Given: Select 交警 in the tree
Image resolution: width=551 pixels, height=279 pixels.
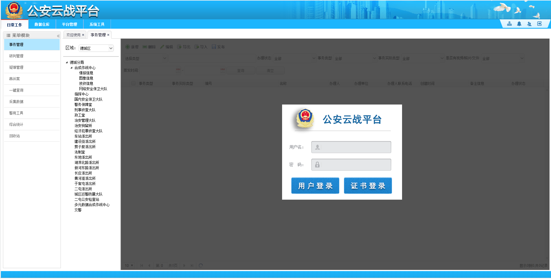Looking at the screenshot, I should click(78, 210).
